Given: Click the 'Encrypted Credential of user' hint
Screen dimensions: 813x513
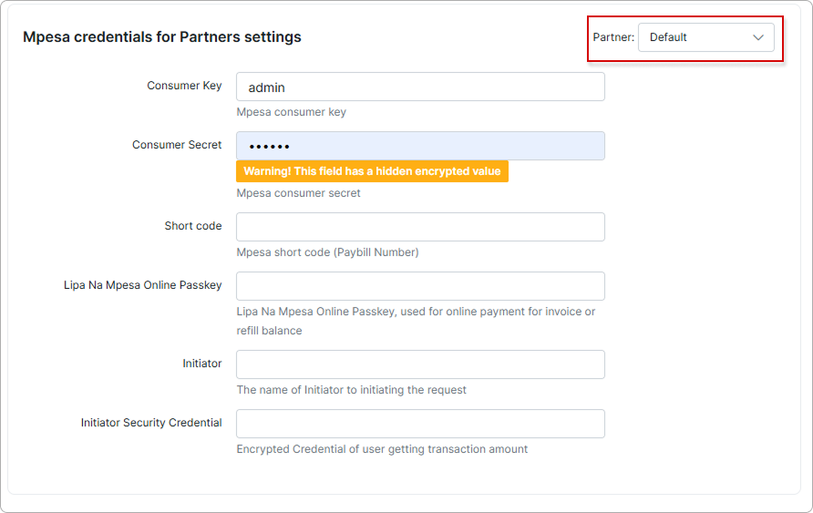Looking at the screenshot, I should click(x=382, y=449).
